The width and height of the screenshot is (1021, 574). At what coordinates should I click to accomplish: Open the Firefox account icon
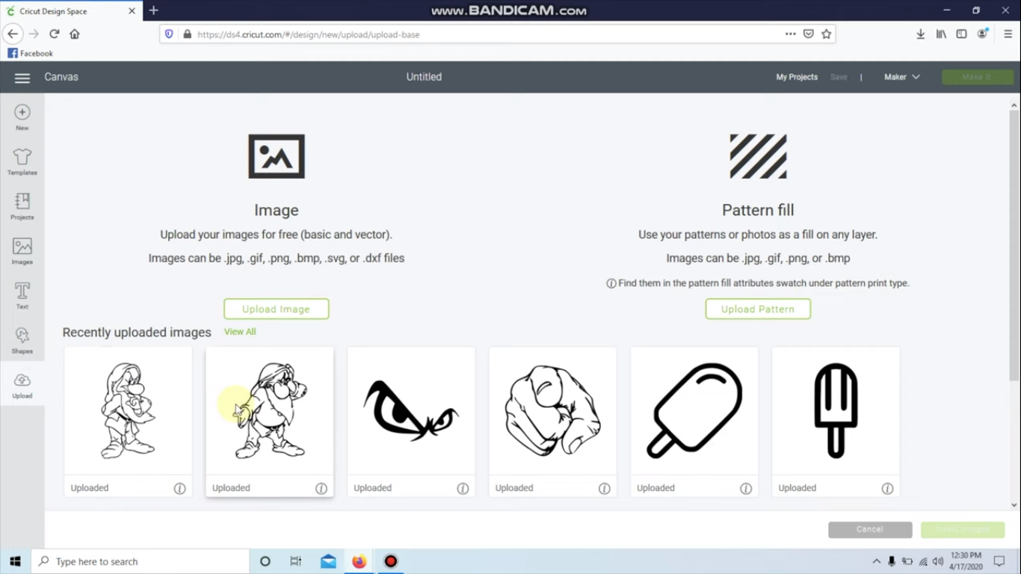[983, 34]
